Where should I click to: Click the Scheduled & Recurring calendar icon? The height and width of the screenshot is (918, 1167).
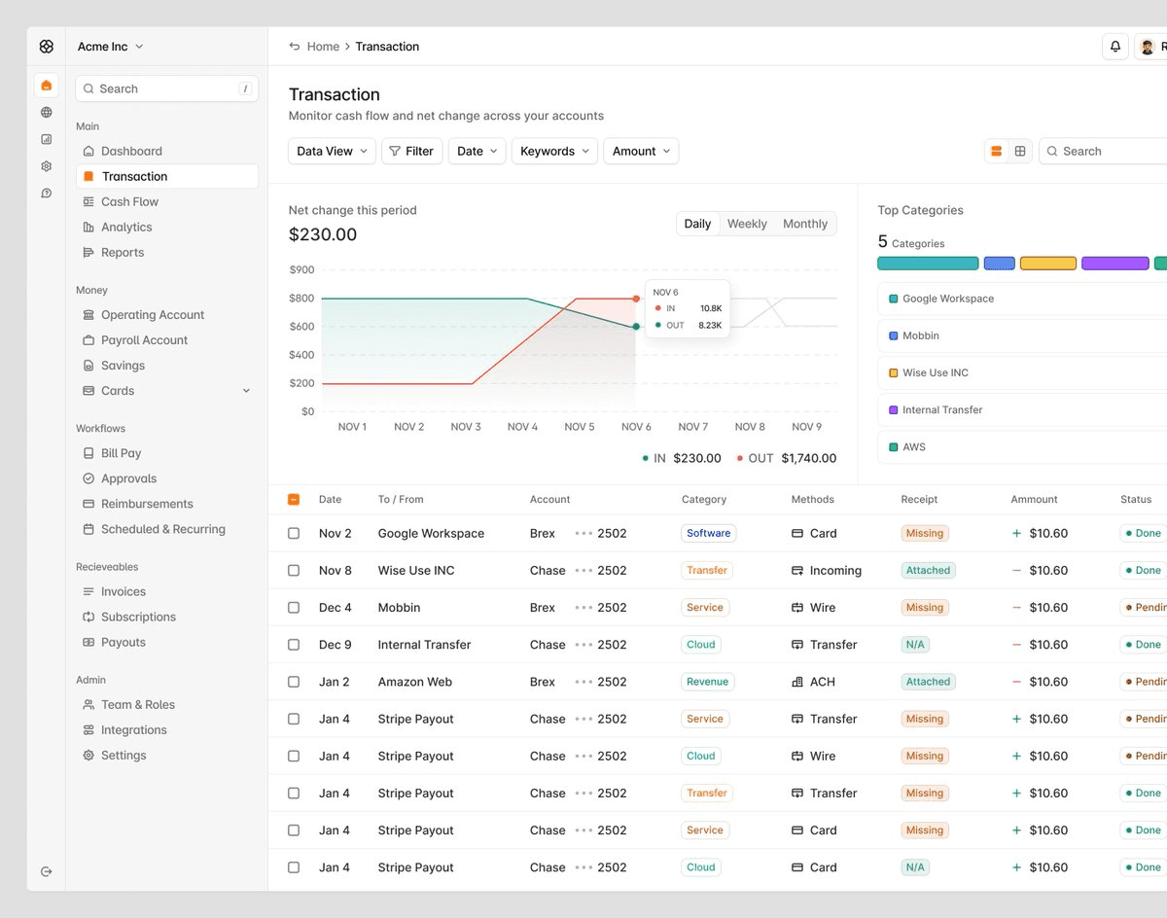click(88, 529)
